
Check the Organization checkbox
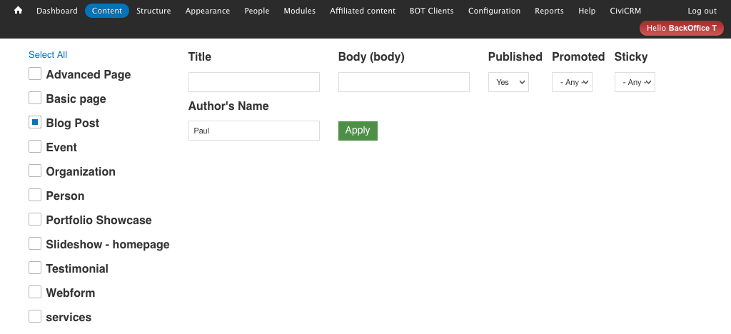tap(35, 171)
